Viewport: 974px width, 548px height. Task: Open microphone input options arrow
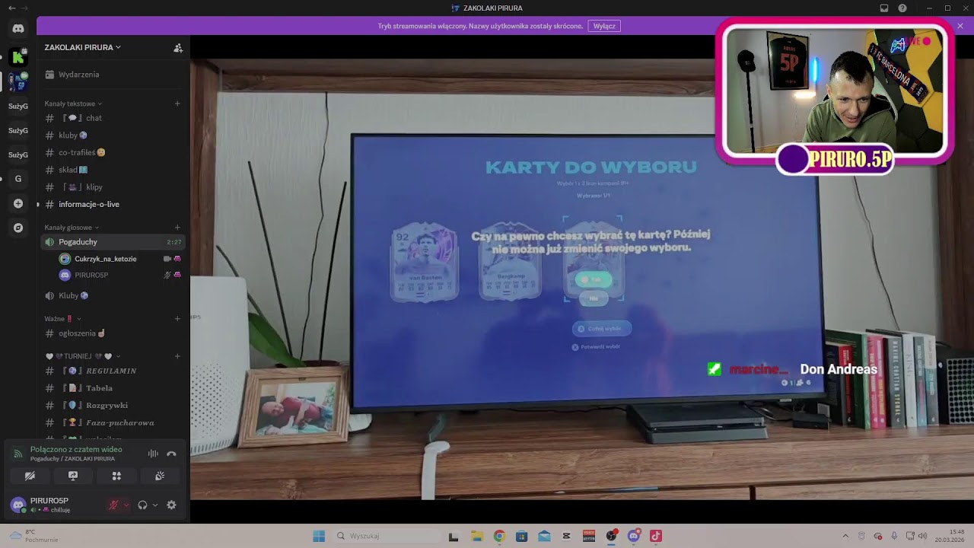click(x=126, y=505)
